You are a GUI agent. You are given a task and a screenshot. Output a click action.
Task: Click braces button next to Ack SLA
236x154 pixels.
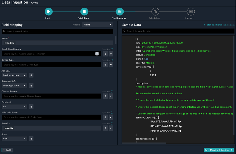tap(31, 75)
